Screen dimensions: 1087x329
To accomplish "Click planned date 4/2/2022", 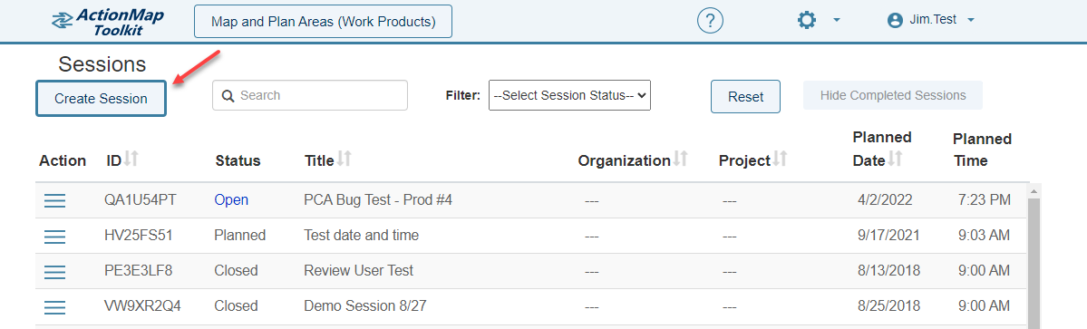I will tap(885, 200).
